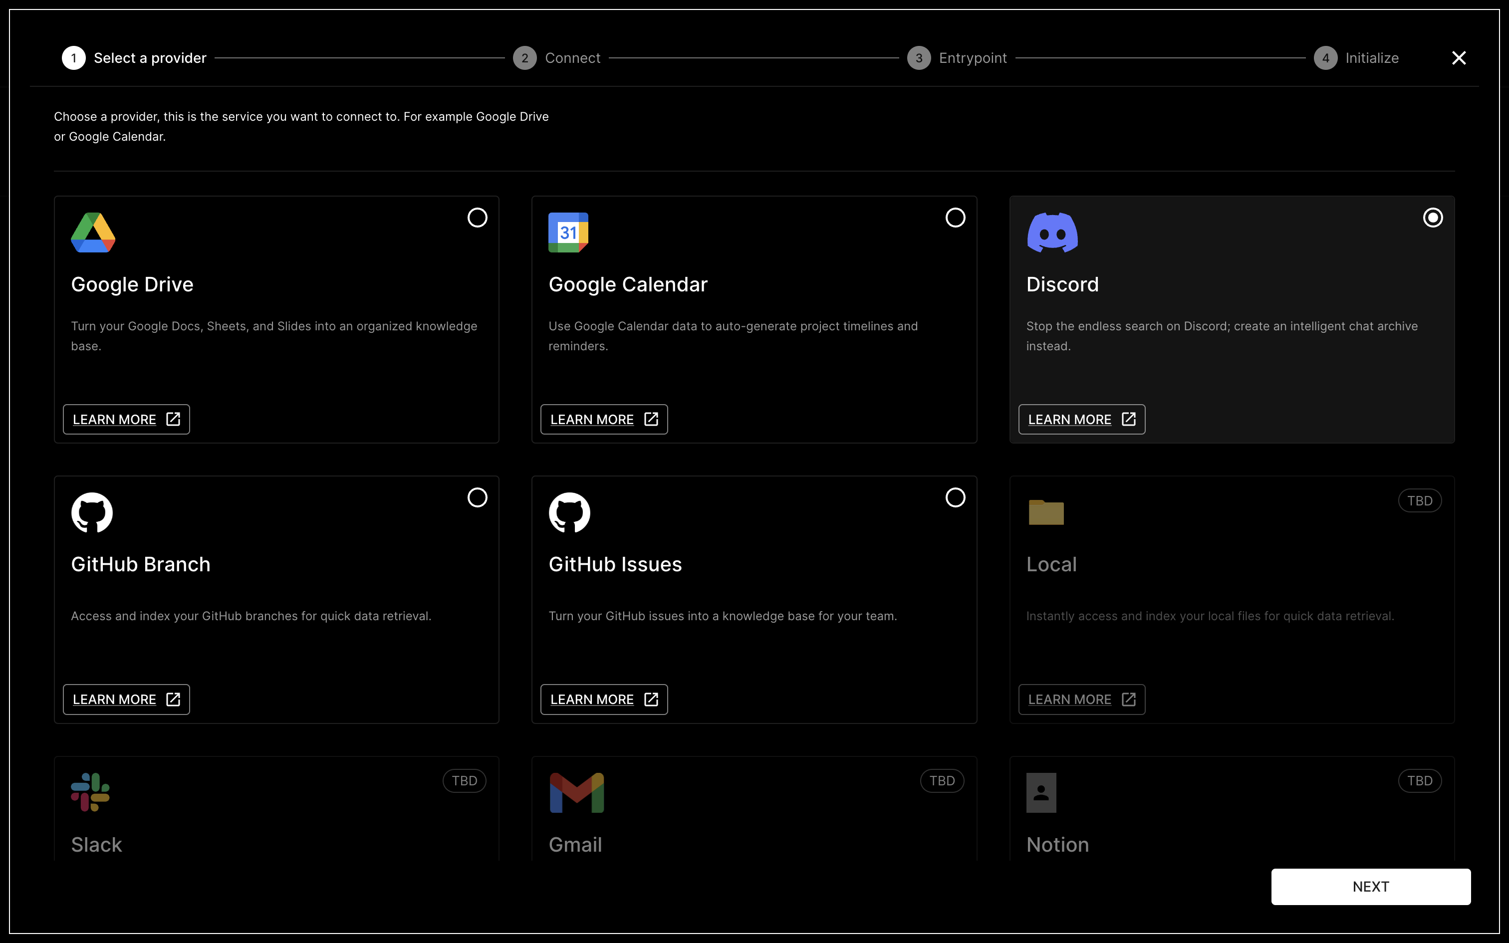Click the GitHub Branch octocat icon
The height and width of the screenshot is (943, 1509).
pos(92,513)
